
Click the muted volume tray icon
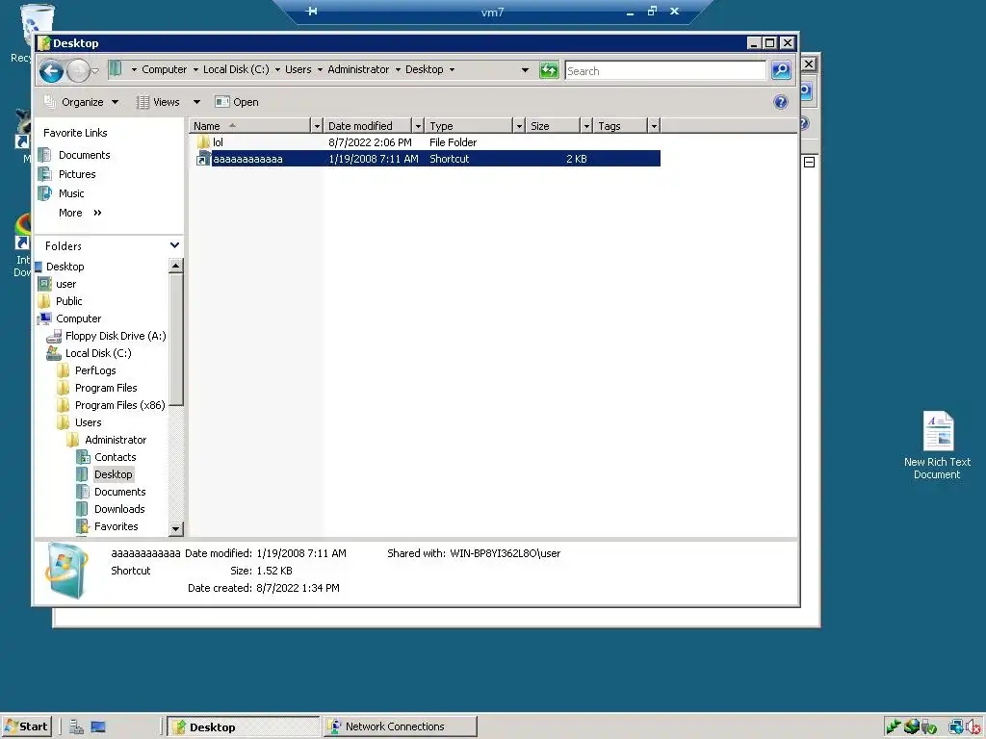click(974, 727)
